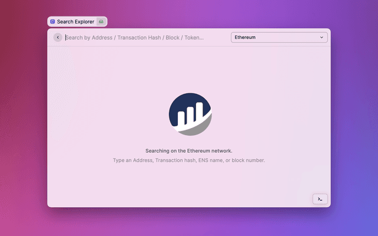The width and height of the screenshot is (378, 236).
Task: Click the empty area below the hint
Action: [189, 183]
